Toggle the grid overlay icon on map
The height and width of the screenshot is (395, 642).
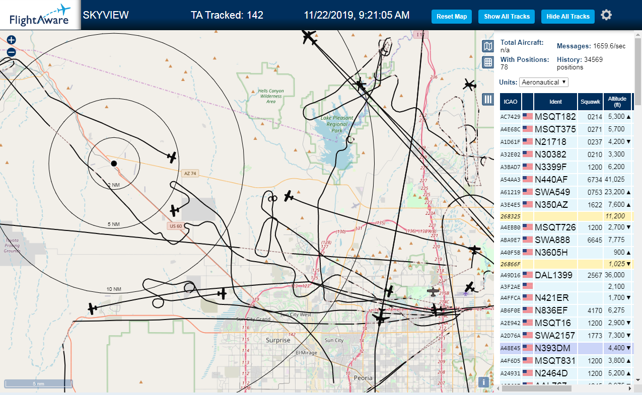[x=487, y=62]
